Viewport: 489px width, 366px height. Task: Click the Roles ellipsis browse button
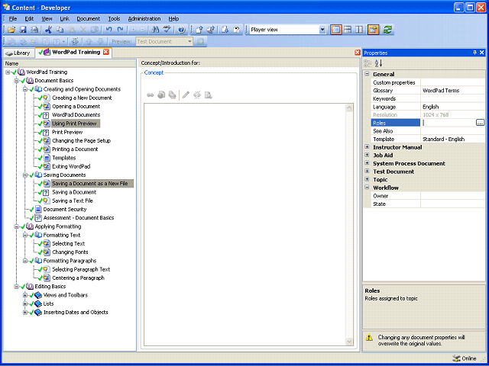pyautogui.click(x=481, y=123)
